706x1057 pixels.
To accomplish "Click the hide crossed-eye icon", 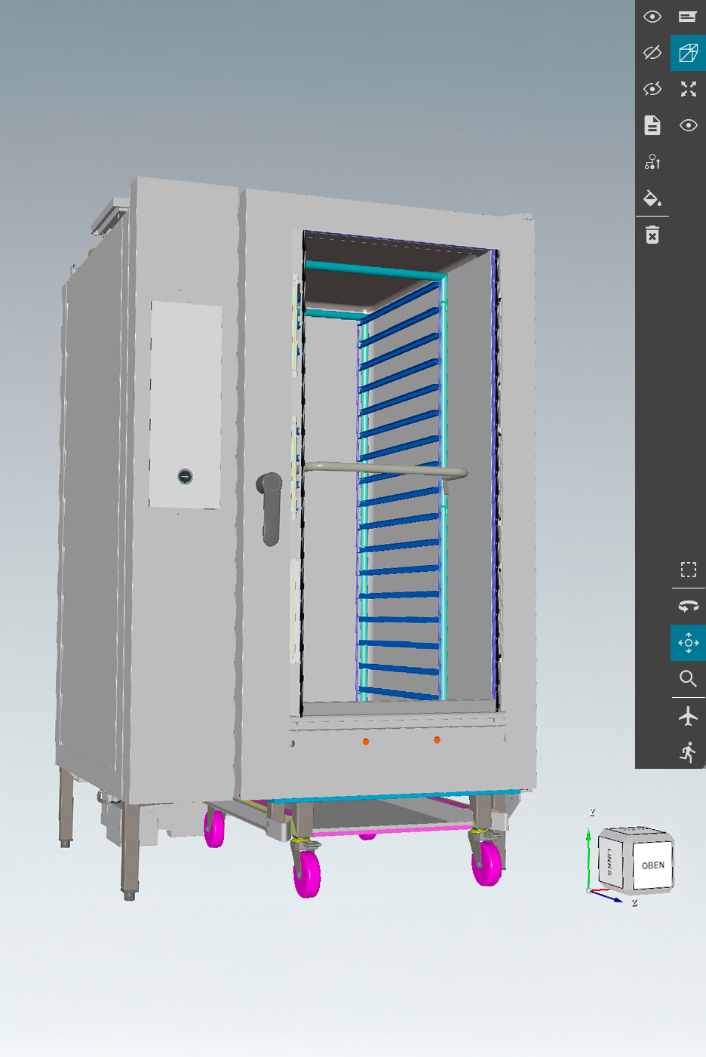I will 652,53.
